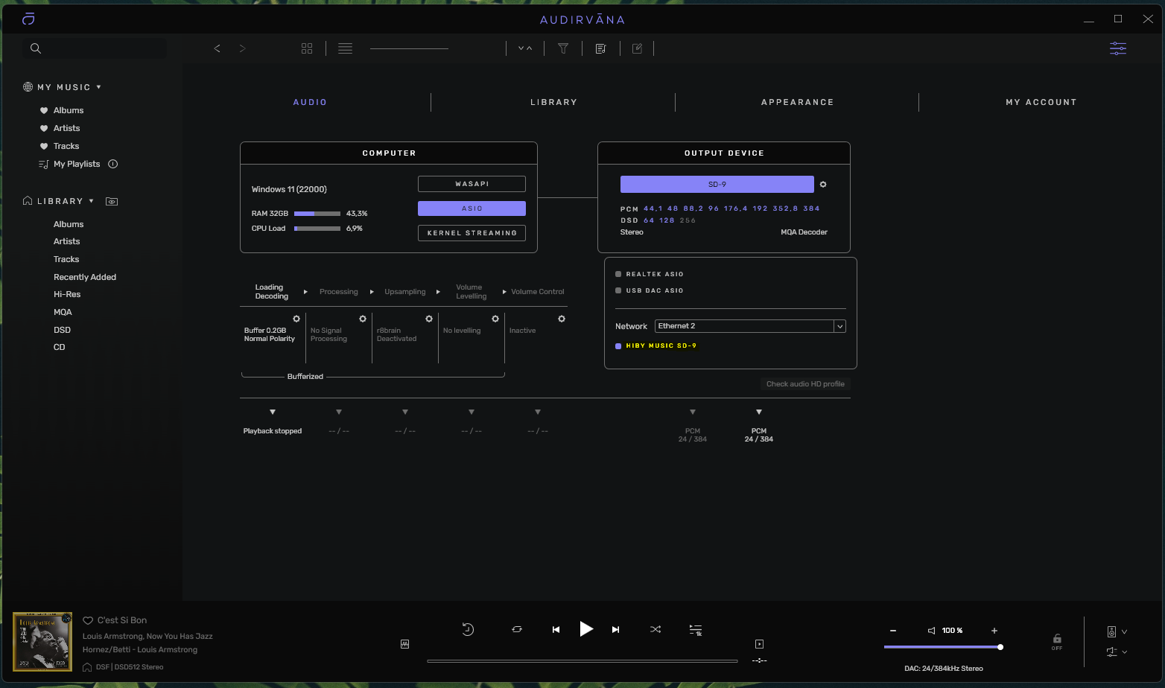This screenshot has height=688, width=1165.
Task: Select USB DAC ASIO output device
Action: [649, 290]
